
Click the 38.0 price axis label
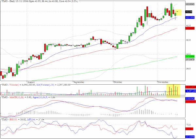[188, 54]
